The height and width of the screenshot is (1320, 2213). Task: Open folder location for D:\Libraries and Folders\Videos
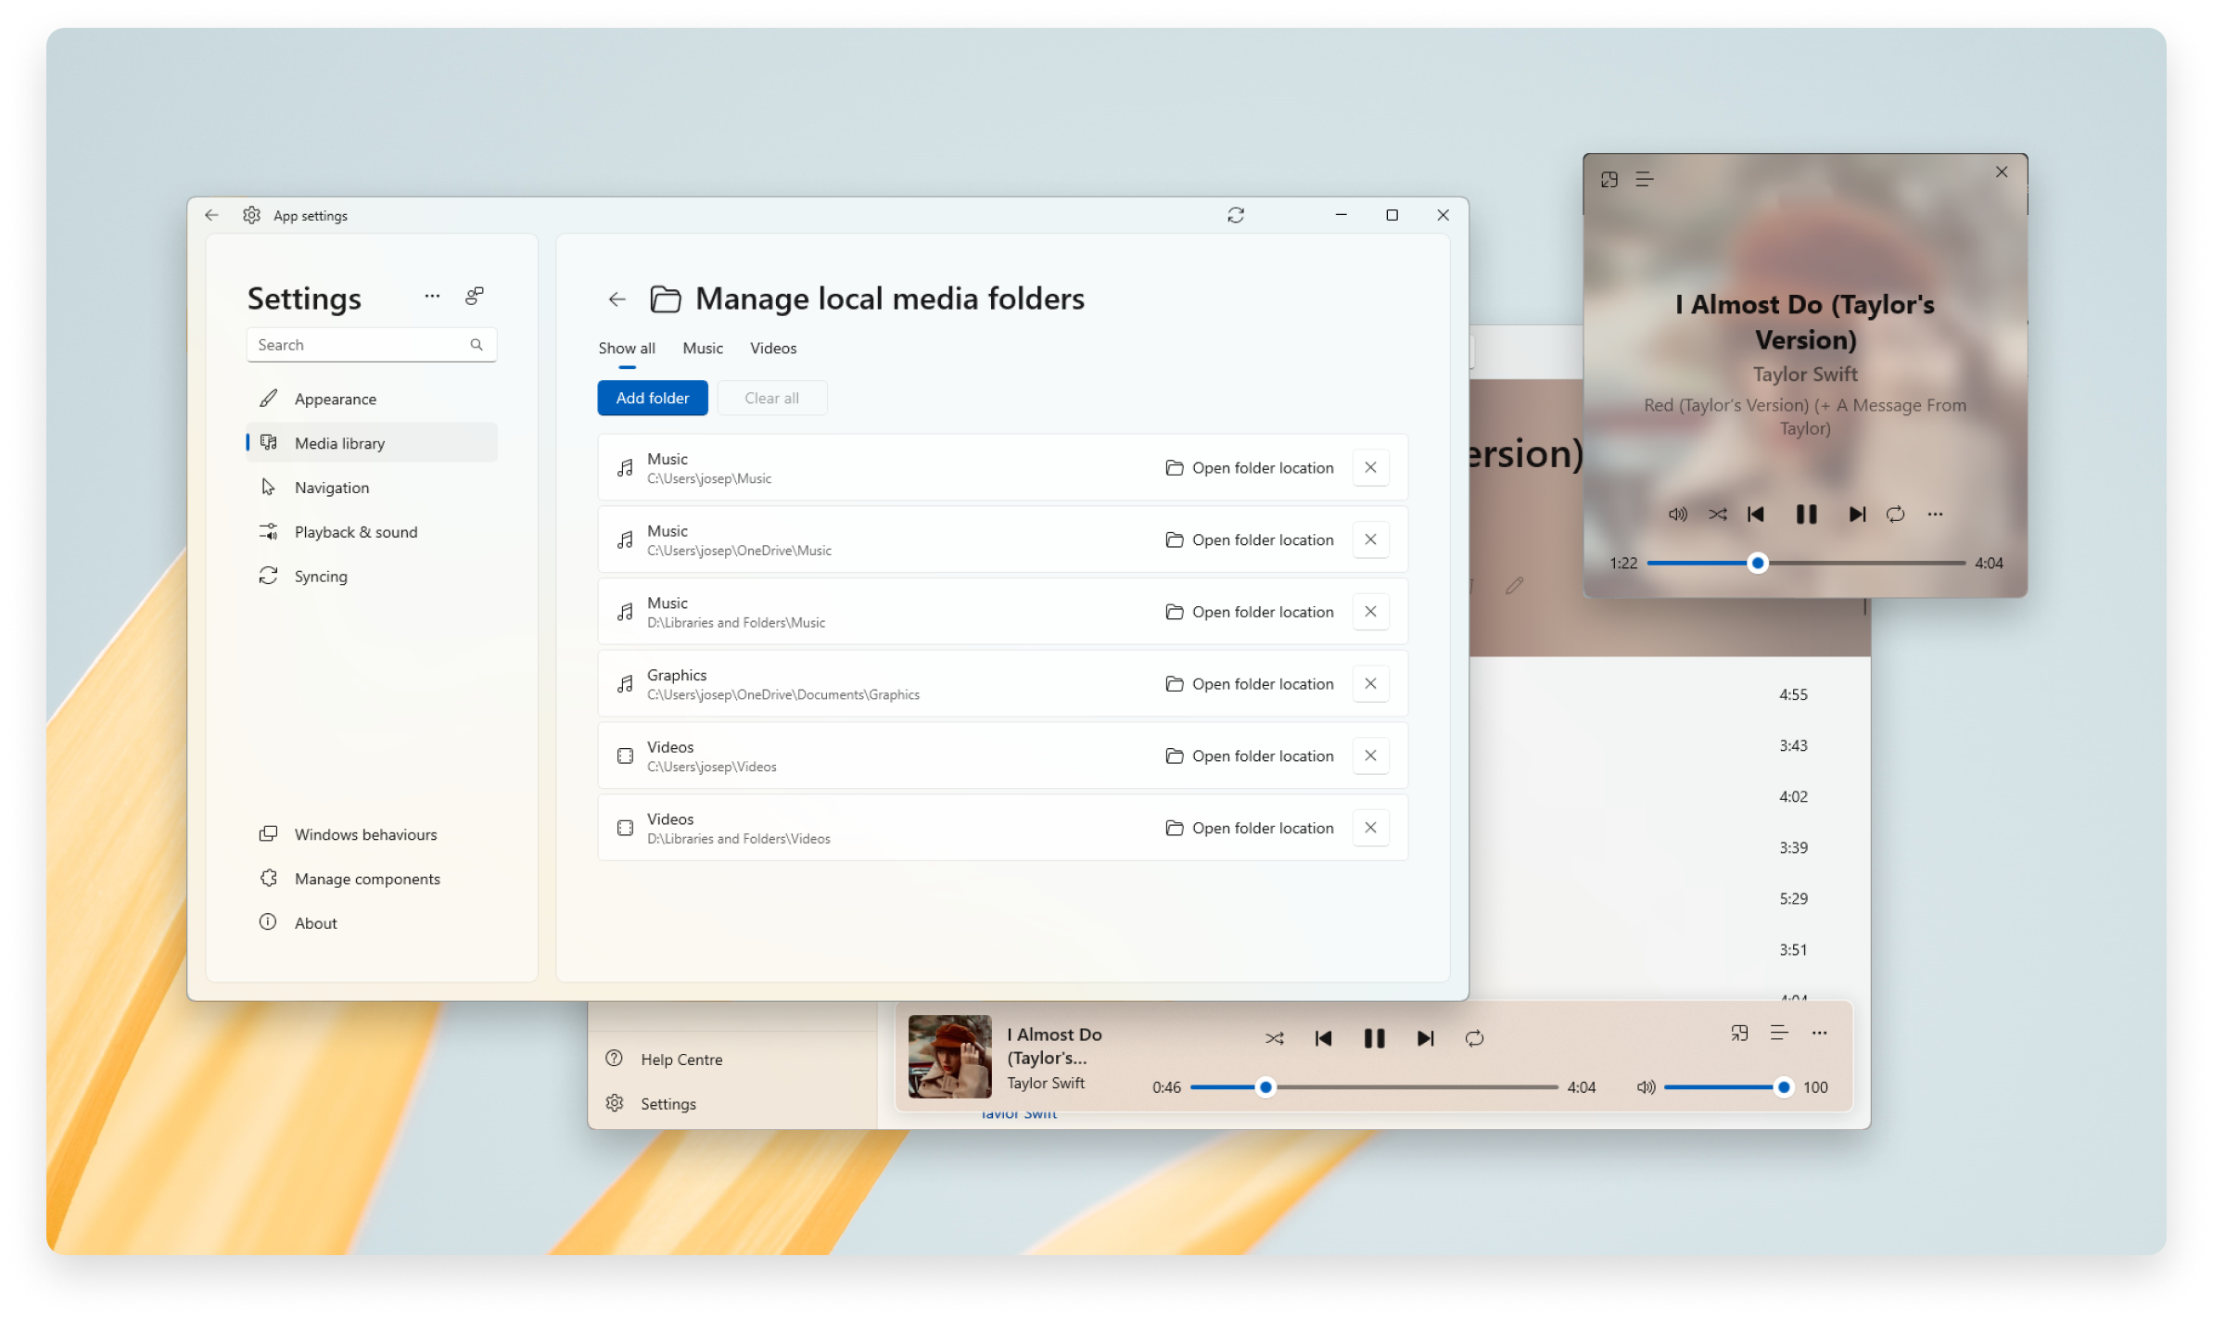click(x=1249, y=828)
